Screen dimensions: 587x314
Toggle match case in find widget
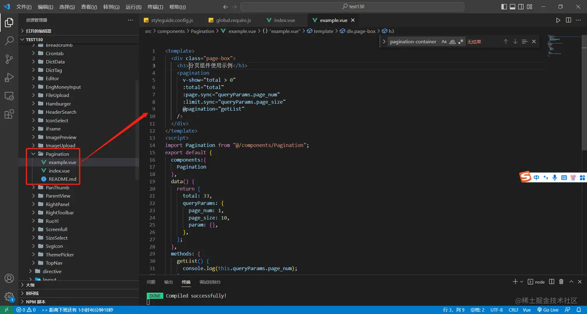pos(444,41)
